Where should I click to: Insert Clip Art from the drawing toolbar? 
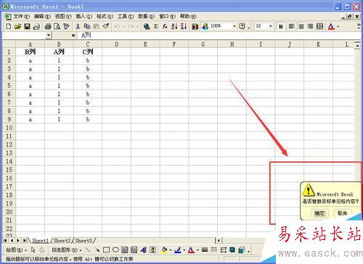point(152,249)
